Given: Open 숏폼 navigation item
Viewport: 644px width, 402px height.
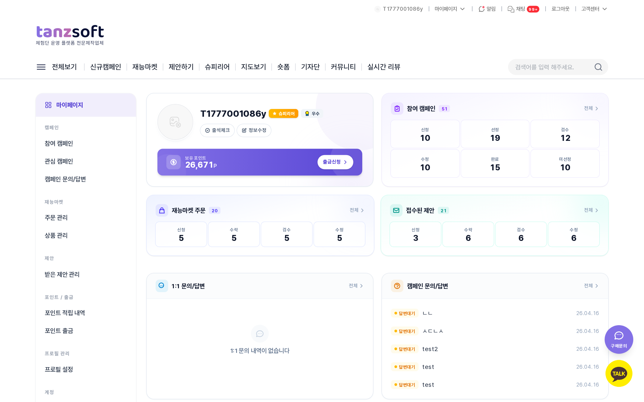Looking at the screenshot, I should pos(284,67).
